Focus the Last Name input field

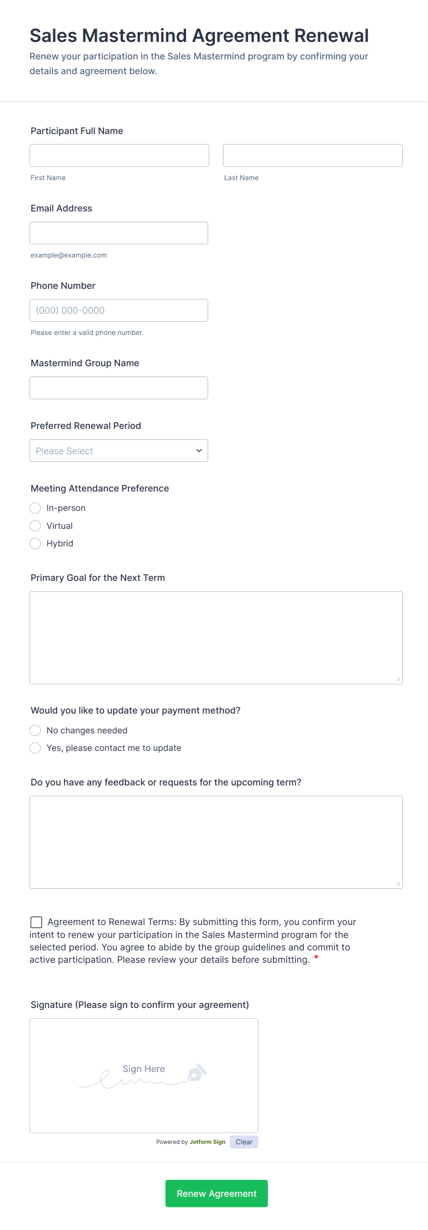pyautogui.click(x=312, y=155)
